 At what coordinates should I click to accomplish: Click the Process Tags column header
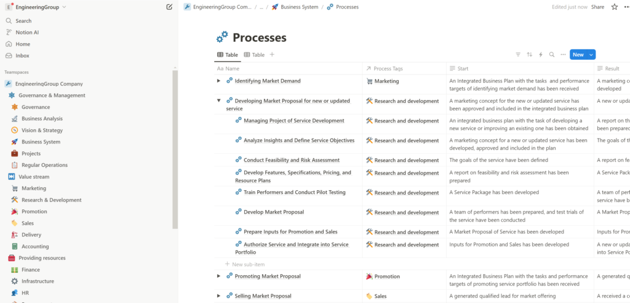(x=388, y=68)
